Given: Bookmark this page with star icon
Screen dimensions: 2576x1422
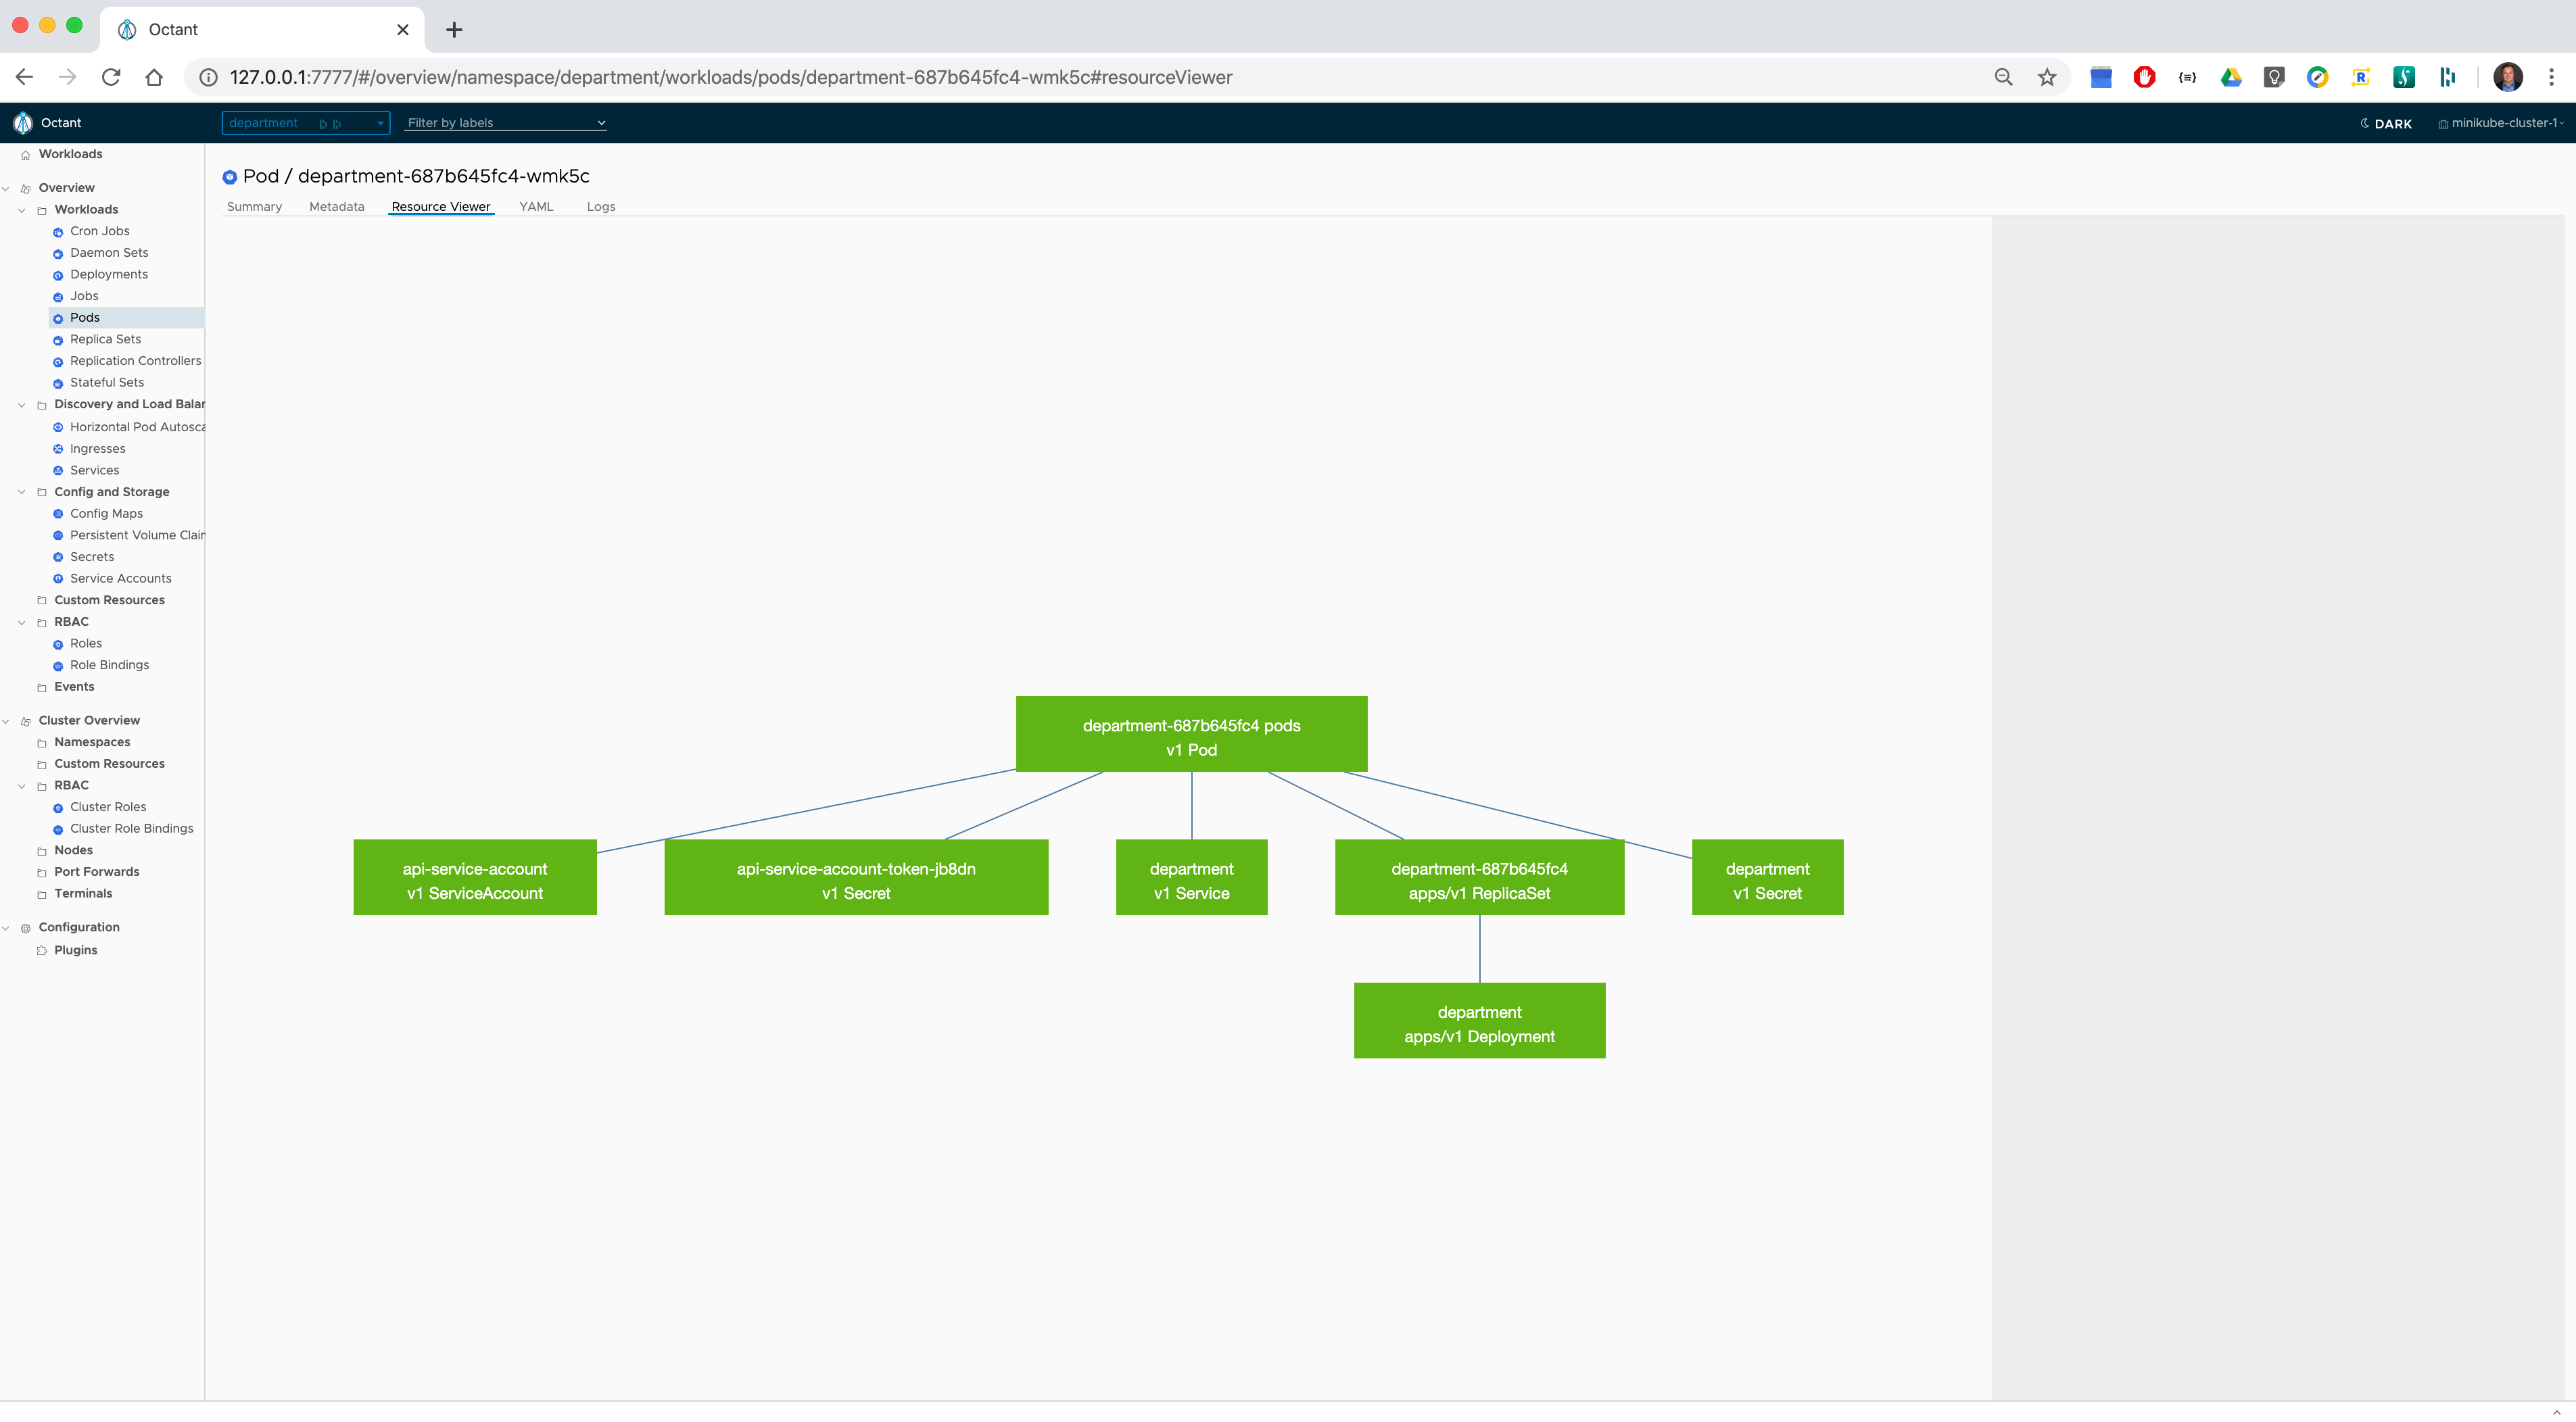Looking at the screenshot, I should pos(2047,77).
